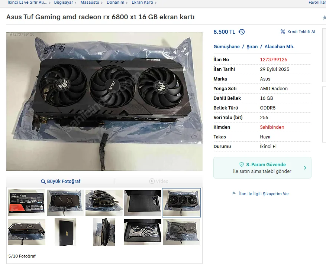Open the S-Param Güvende chevron arrow
The height and width of the screenshot is (275, 326).
[x=305, y=168]
